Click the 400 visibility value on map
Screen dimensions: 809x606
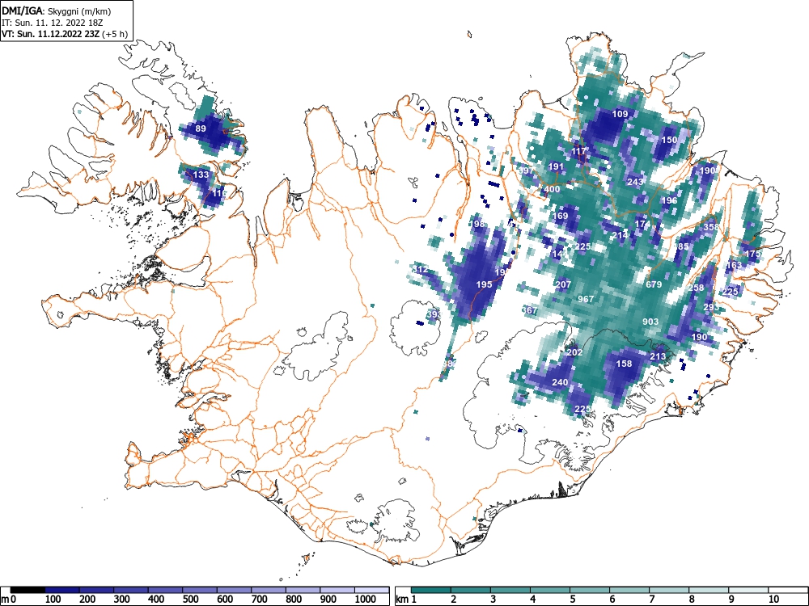pos(552,189)
